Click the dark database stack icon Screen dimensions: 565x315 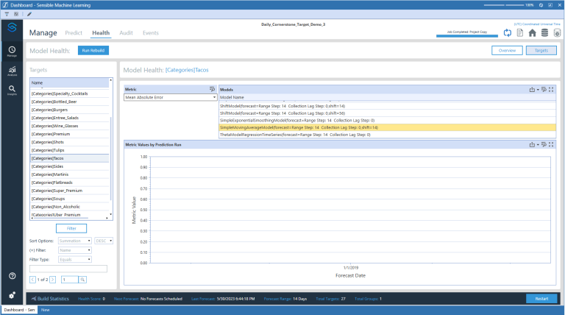coord(545,33)
